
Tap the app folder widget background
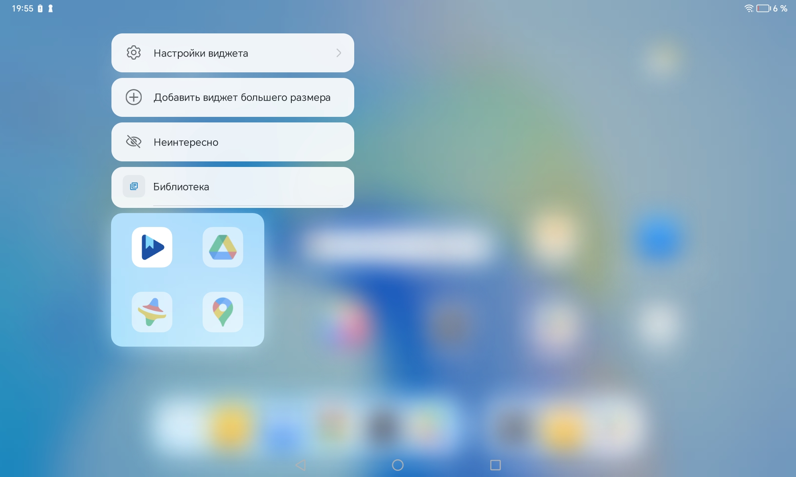point(187,280)
